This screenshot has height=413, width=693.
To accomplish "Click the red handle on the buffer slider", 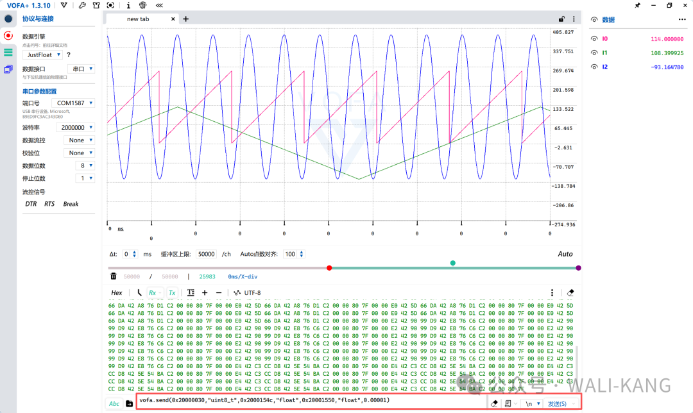I will point(329,268).
